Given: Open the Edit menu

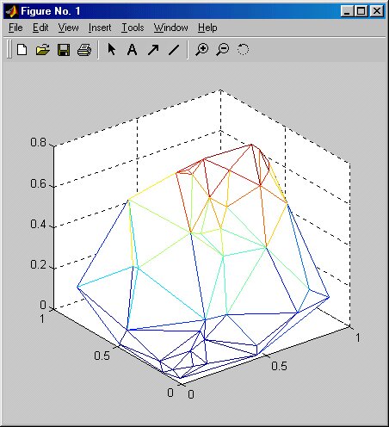Looking at the screenshot, I should 40,28.
